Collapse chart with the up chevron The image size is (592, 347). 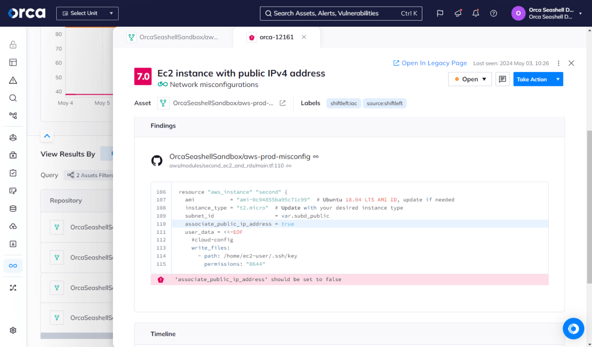pyautogui.click(x=47, y=136)
